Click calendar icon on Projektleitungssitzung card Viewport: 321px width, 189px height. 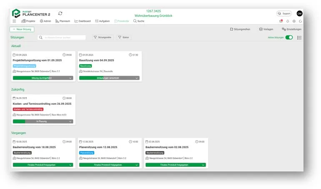(x=14, y=55)
